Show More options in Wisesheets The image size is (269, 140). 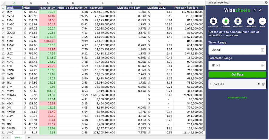[x=262, y=22]
